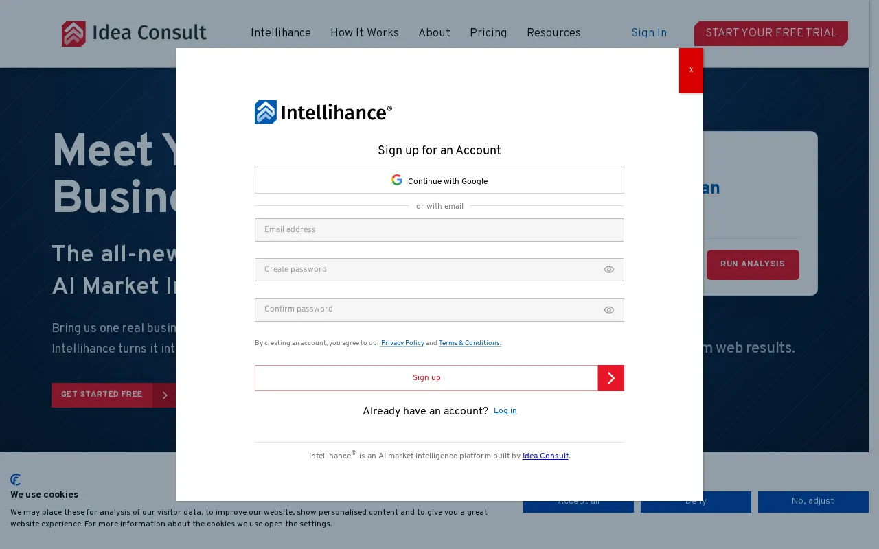Viewport: 879px width, 549px height.
Task: Deny cookies in the banner
Action: tap(696, 502)
